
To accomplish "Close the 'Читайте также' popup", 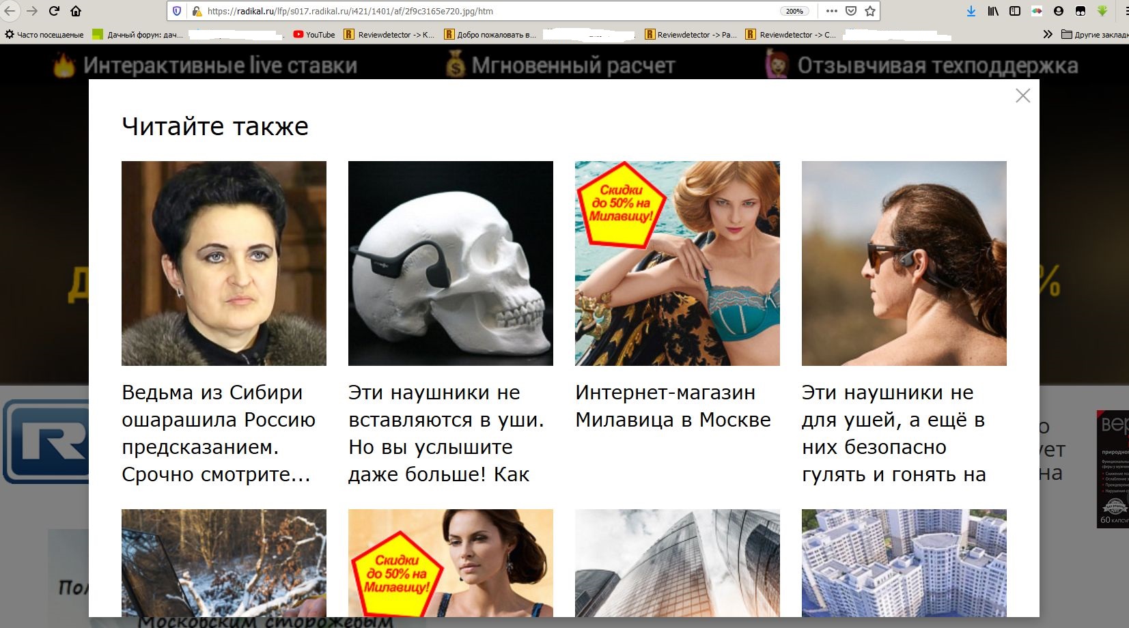I will coord(1022,96).
